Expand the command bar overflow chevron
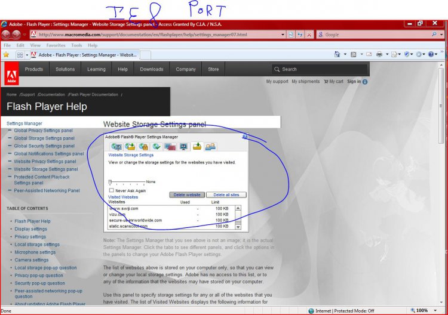 (442, 52)
